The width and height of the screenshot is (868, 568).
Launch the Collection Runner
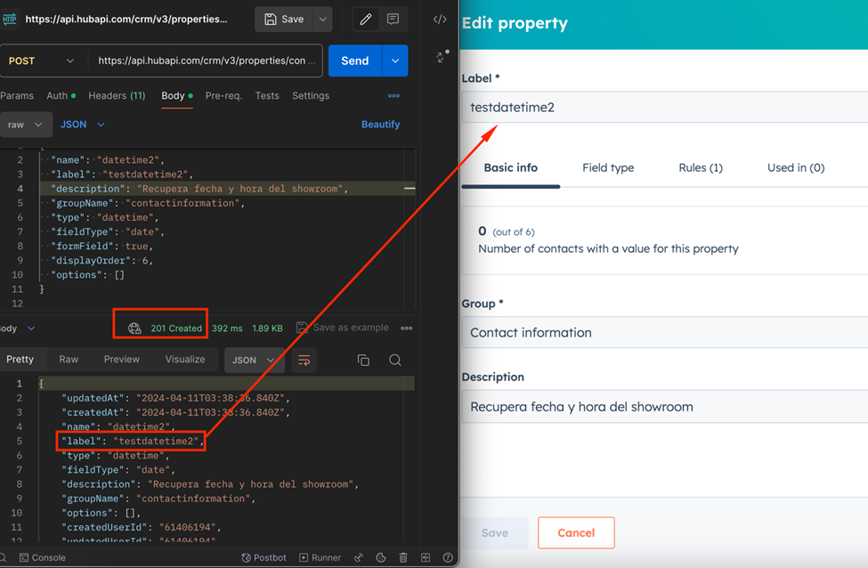320,557
